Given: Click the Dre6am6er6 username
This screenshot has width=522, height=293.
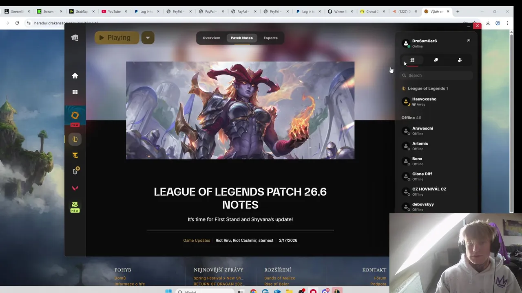Looking at the screenshot, I should 425,41.
